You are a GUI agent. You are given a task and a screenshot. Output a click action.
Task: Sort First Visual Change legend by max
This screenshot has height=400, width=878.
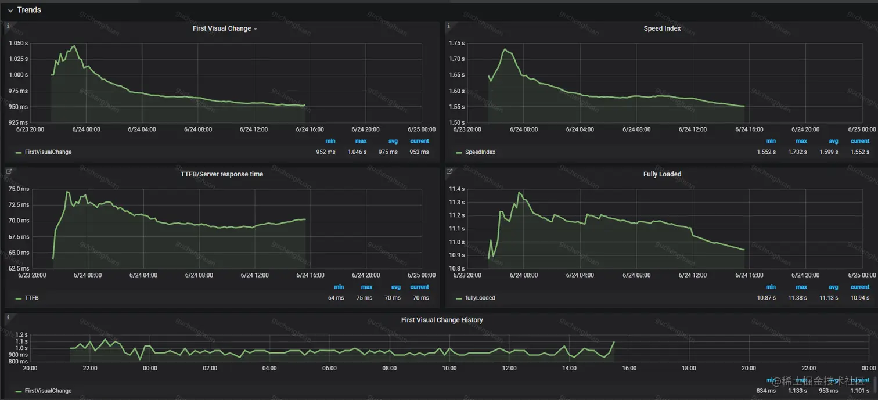pos(361,141)
